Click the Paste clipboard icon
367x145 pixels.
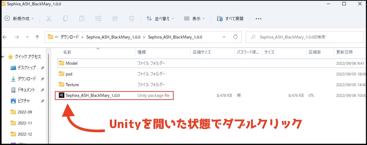click(x=82, y=18)
